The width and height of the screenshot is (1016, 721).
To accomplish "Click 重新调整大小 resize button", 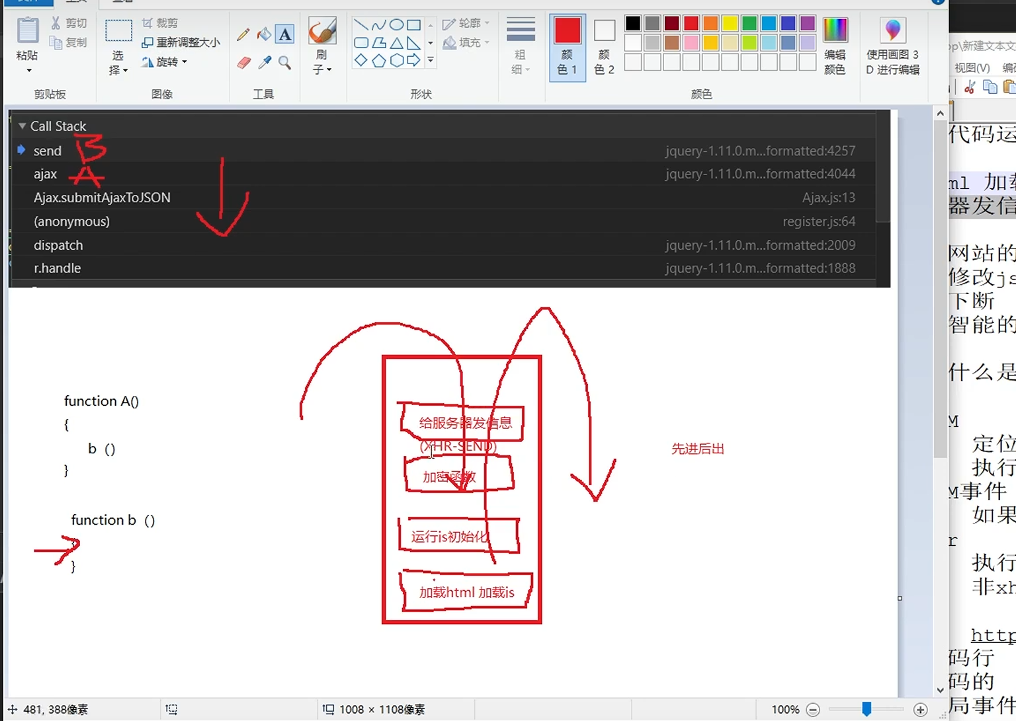I will click(181, 42).
